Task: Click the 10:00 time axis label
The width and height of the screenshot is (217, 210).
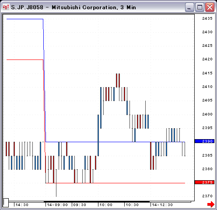Action: (106, 205)
